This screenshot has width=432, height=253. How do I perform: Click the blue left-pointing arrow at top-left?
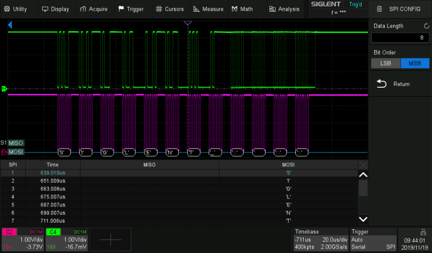(x=10, y=25)
